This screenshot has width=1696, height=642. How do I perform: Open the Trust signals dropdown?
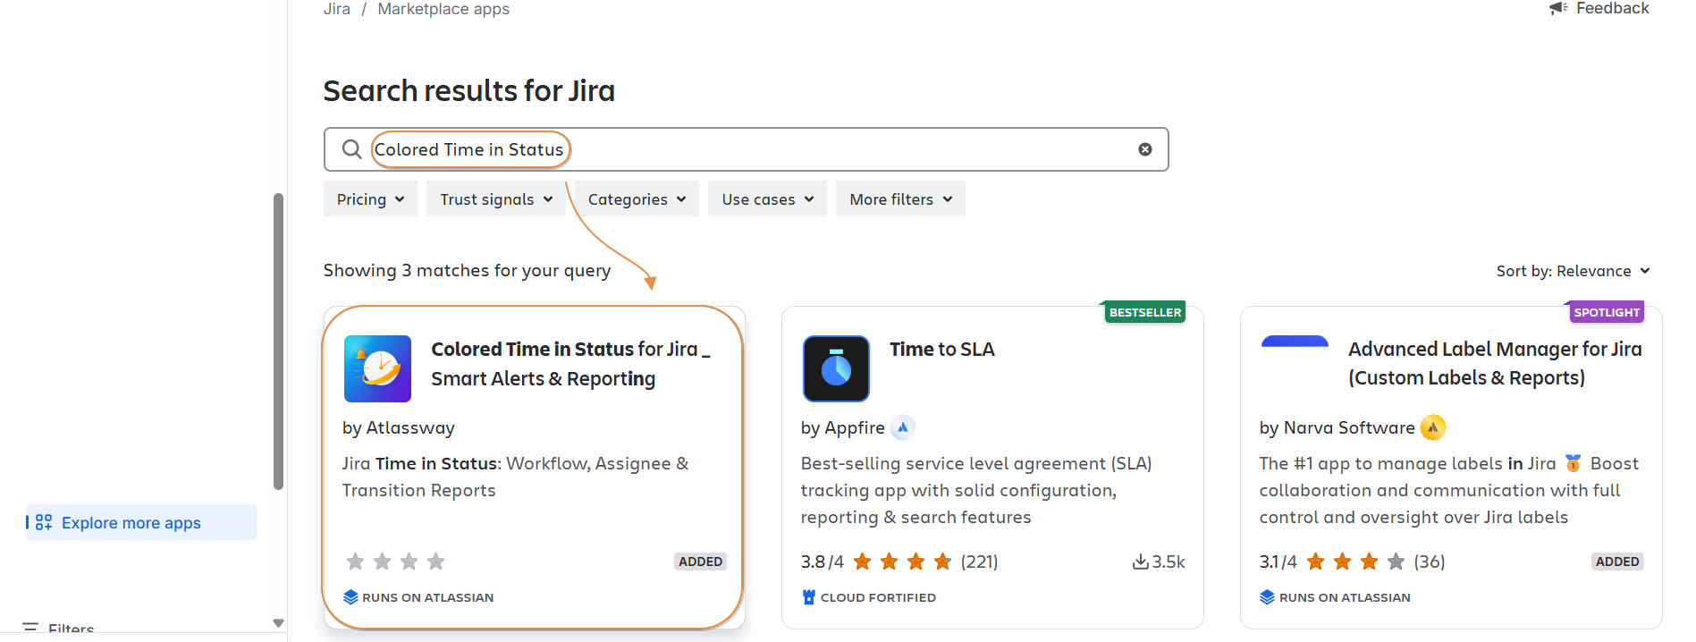(x=495, y=199)
